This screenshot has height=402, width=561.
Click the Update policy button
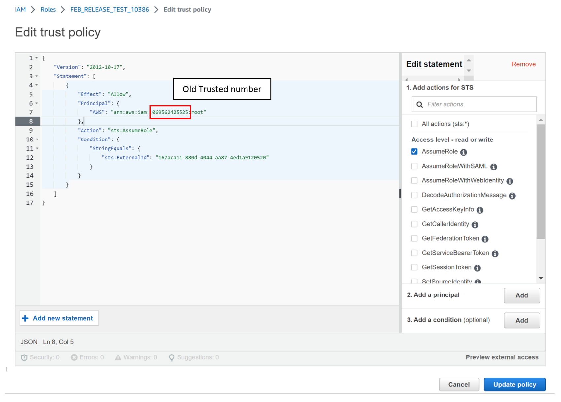point(514,385)
